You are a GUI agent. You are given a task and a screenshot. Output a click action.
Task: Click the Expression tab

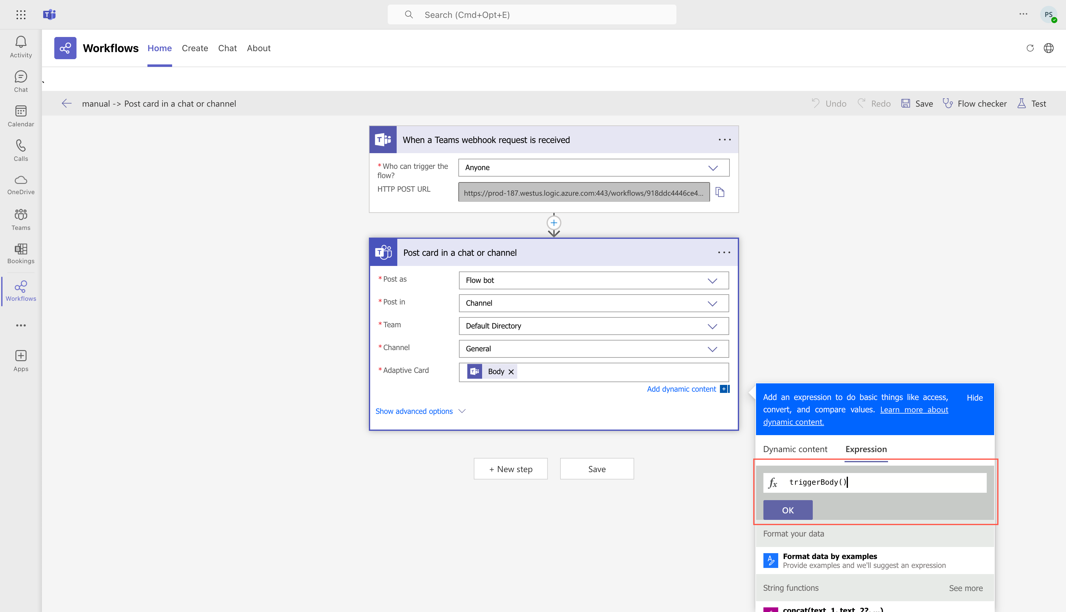point(866,449)
